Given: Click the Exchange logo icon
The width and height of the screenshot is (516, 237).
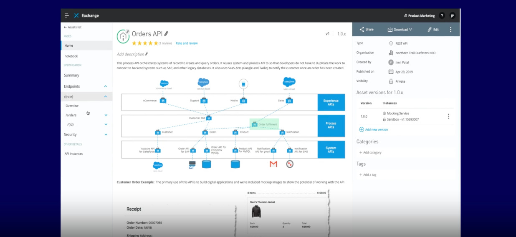Looking at the screenshot, I should (x=76, y=15).
